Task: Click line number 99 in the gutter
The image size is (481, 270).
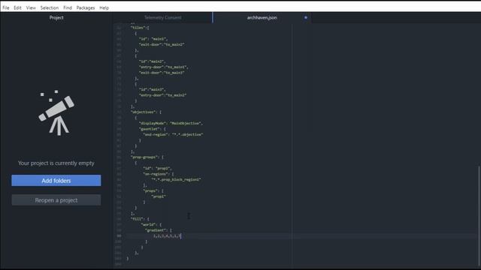Action: [x=119, y=236]
